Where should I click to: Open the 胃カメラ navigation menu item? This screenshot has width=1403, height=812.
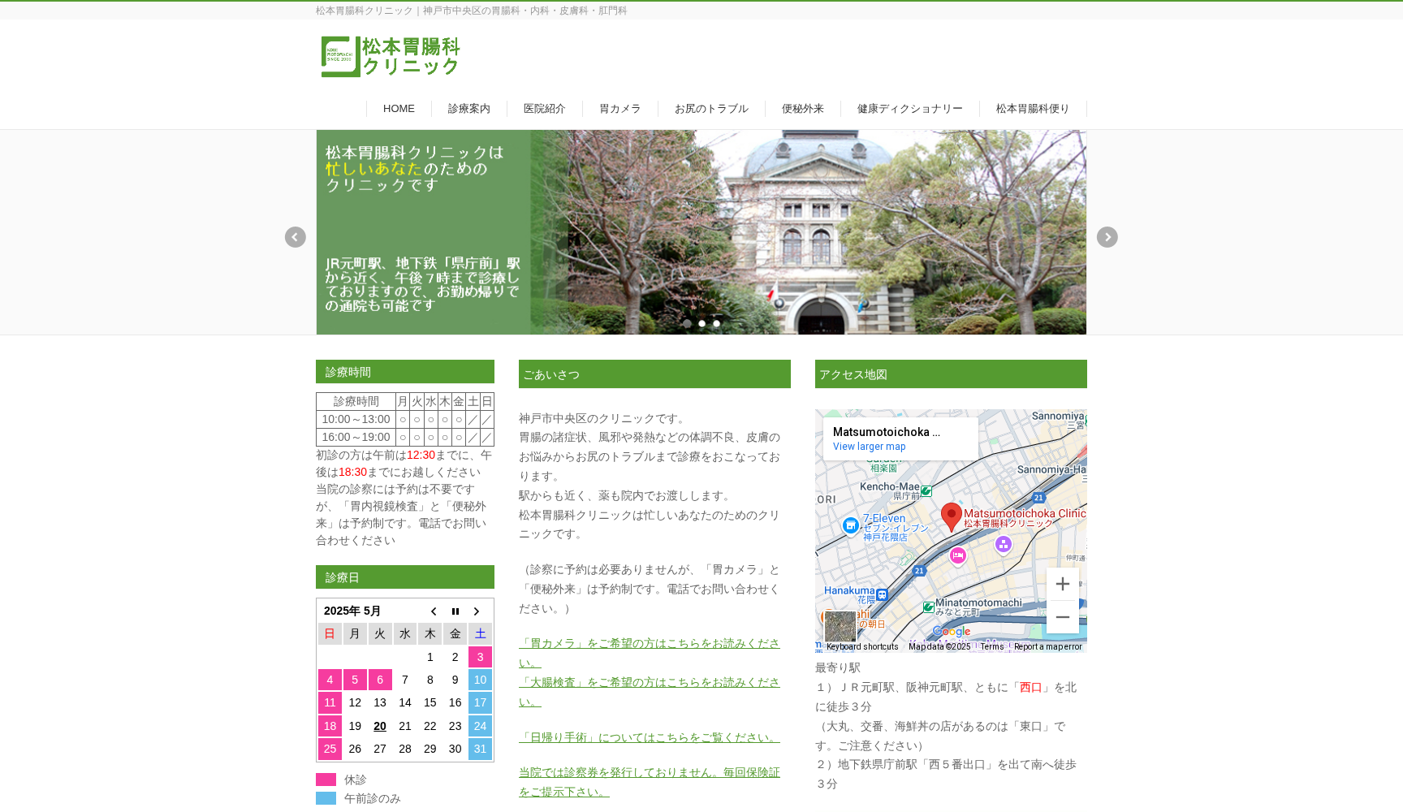[x=619, y=108]
